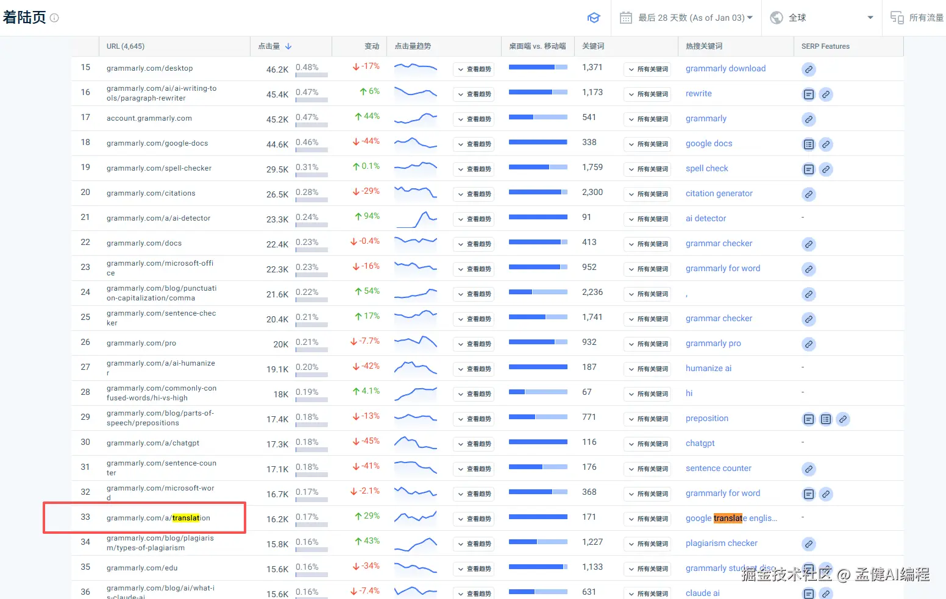Click the calendar icon for the date range

[626, 18]
